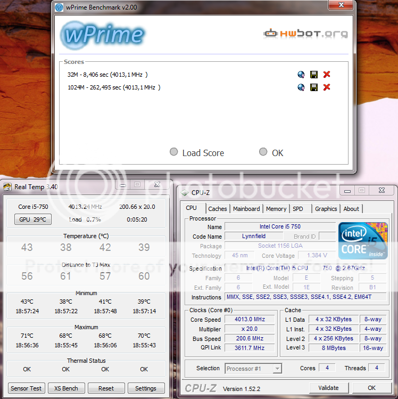
Task: Minimize the Real Temp window
Action: pos(123,185)
